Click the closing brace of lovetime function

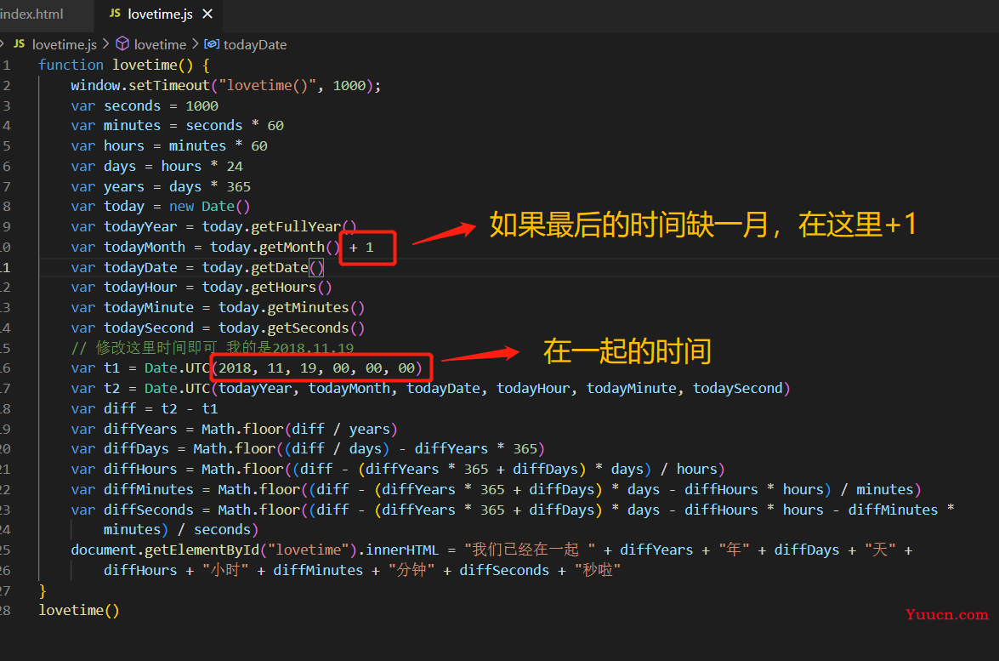coord(43,591)
